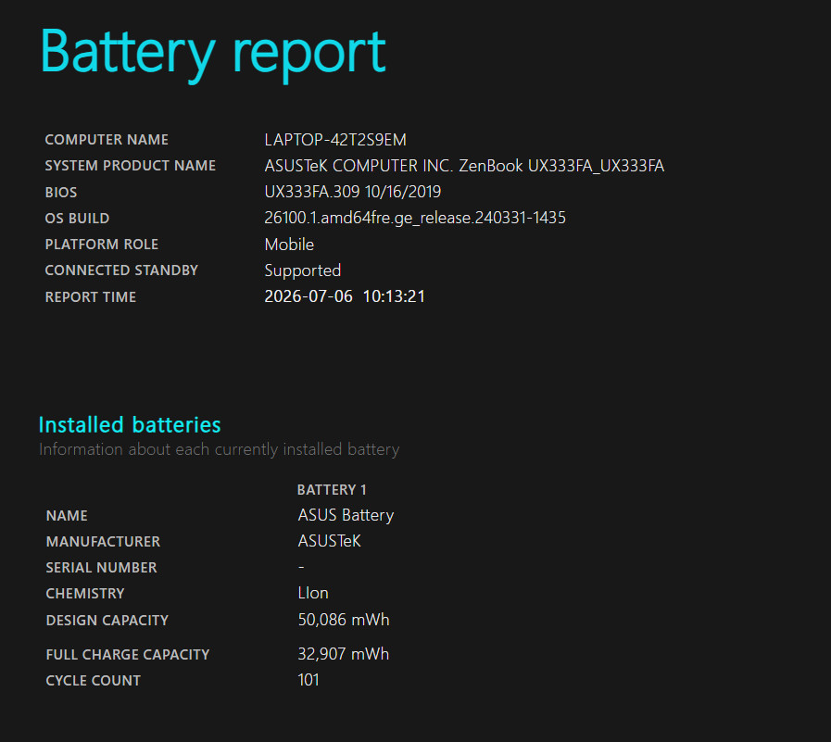Screen dimensions: 831x742
Task: Click design capacity value '50,086 mWh'
Action: point(344,620)
